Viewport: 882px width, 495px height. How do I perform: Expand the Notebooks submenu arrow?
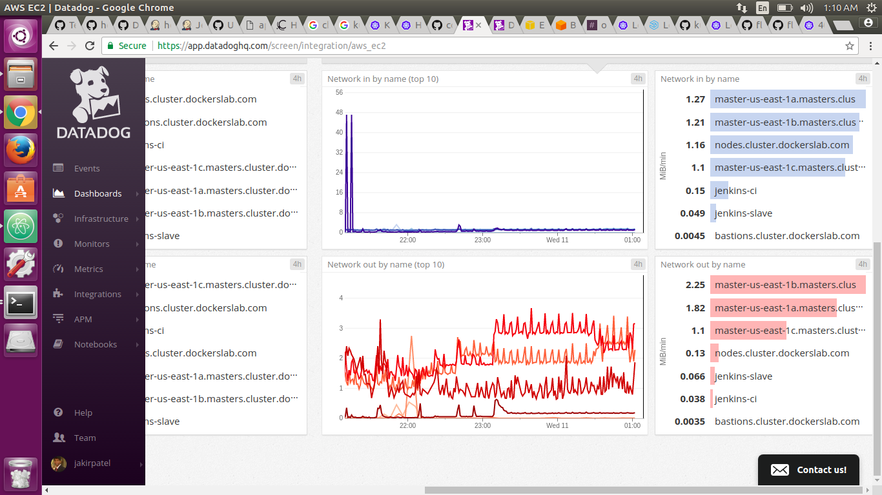138,344
